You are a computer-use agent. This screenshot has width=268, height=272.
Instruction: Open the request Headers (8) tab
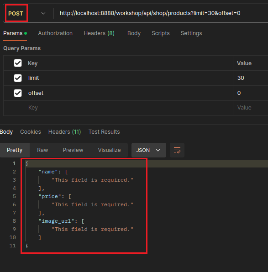coord(99,33)
